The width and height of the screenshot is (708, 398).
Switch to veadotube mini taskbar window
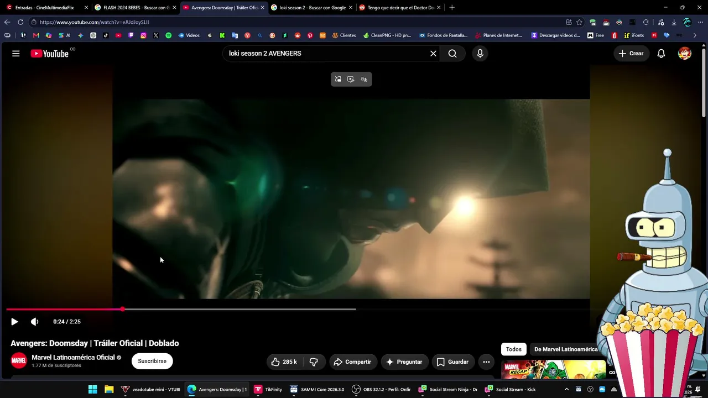[150, 389]
